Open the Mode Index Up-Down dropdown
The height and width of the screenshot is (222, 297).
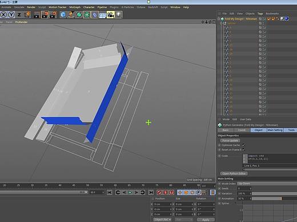[267, 183]
